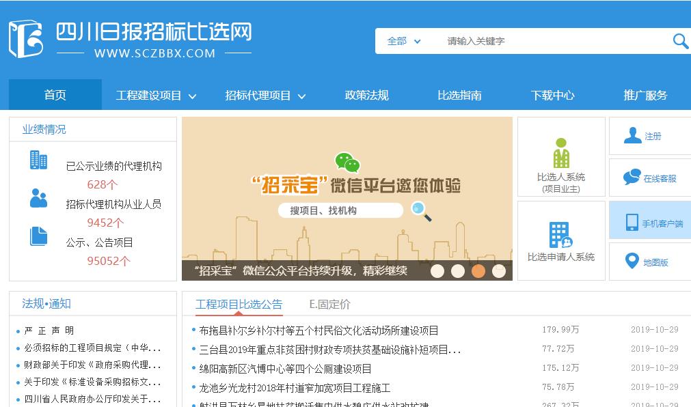Open 布拖县补尔乡补尔村 project announcement
This screenshot has width=691, height=407.
[x=319, y=331]
